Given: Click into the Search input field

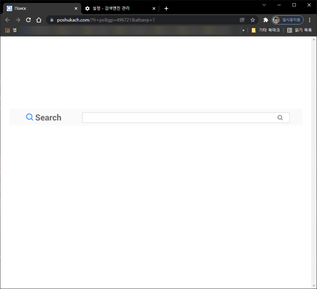Looking at the screenshot, I should click(186, 118).
